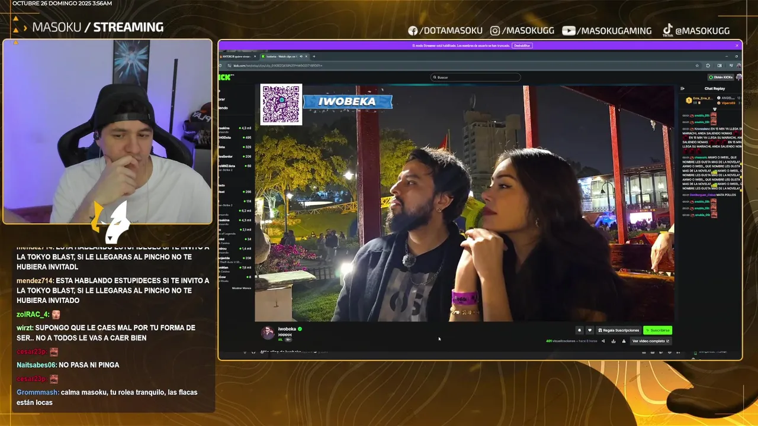
Task: Click Mostrar Menos in the sidebar
Action: (x=242, y=288)
